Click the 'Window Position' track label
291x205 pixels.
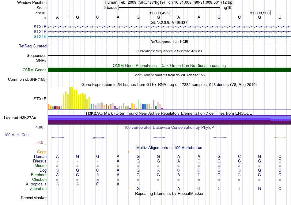point(32,2)
